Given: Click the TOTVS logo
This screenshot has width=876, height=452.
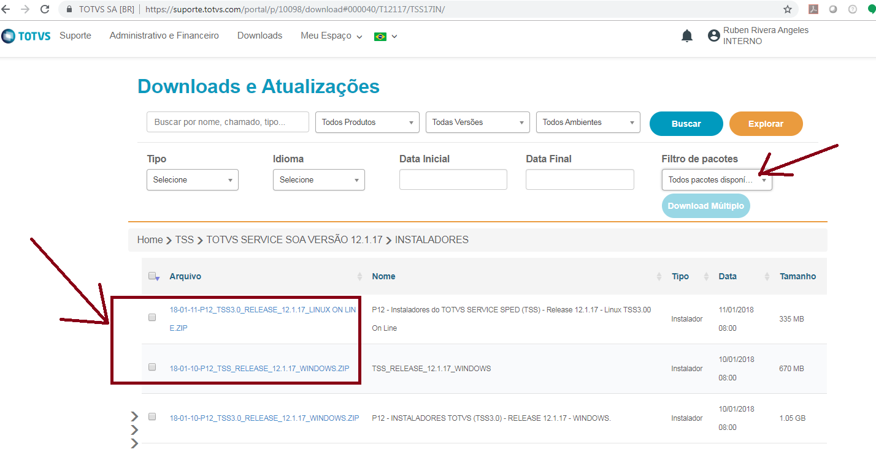Looking at the screenshot, I should click(26, 36).
